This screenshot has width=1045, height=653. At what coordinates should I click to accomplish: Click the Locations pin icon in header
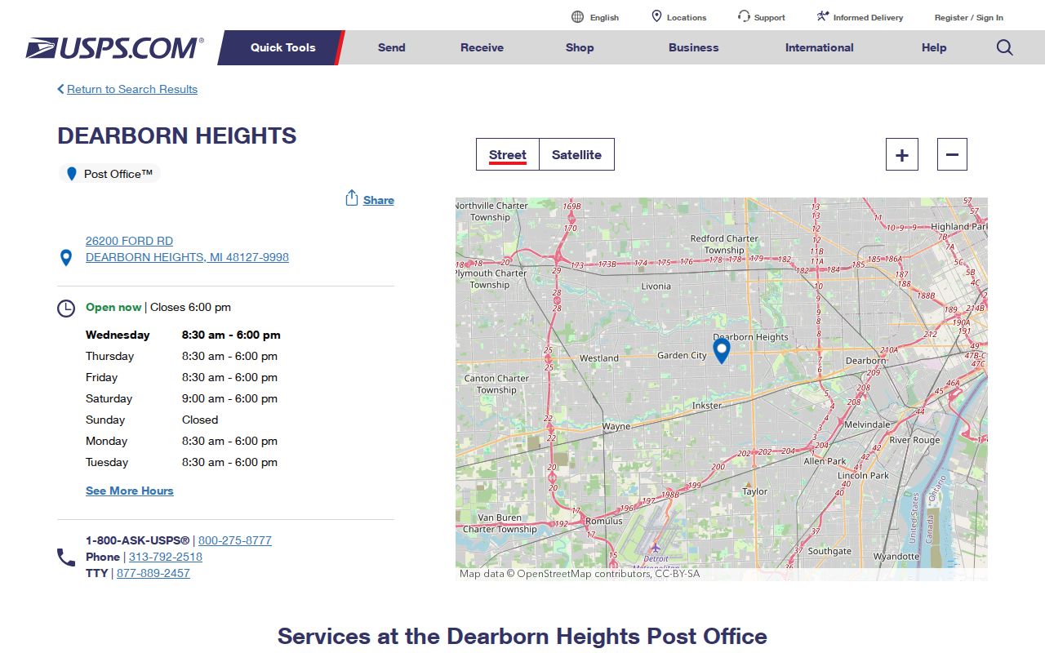click(656, 16)
